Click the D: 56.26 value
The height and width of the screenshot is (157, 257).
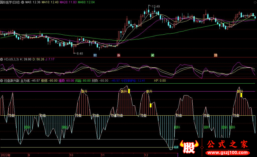38,59
